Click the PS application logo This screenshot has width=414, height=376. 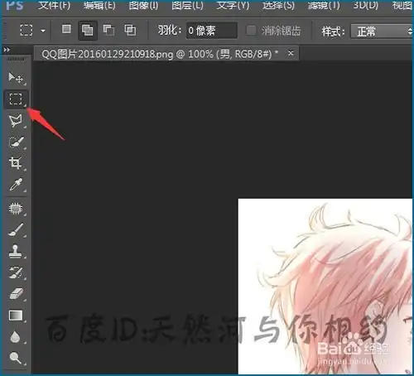coord(15,5)
